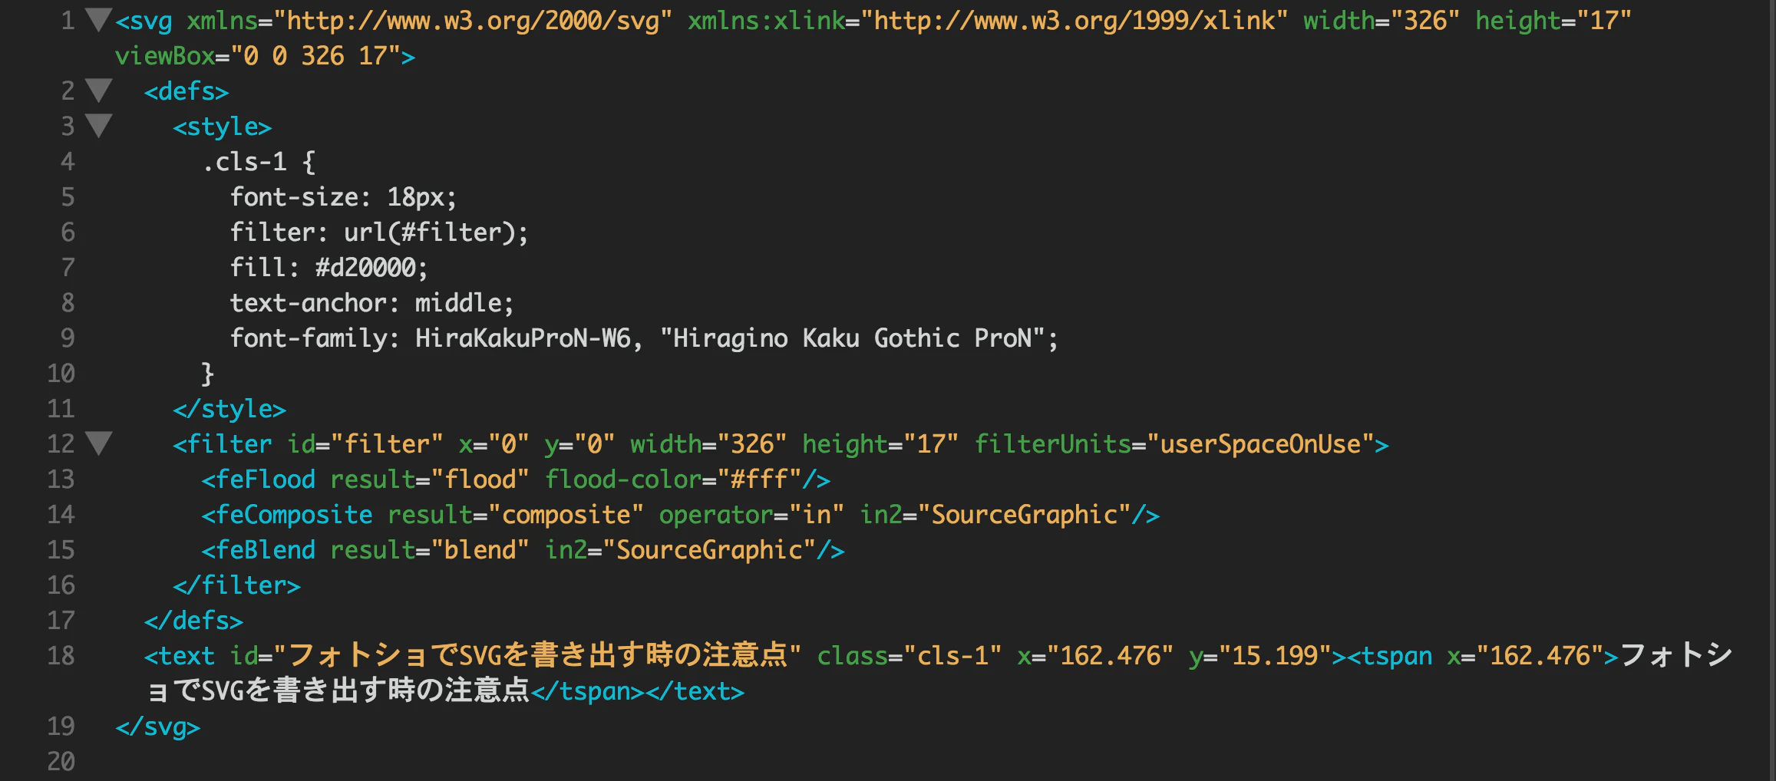Click the operator="in" attribute
The height and width of the screenshot is (781, 1776).
[x=752, y=515]
